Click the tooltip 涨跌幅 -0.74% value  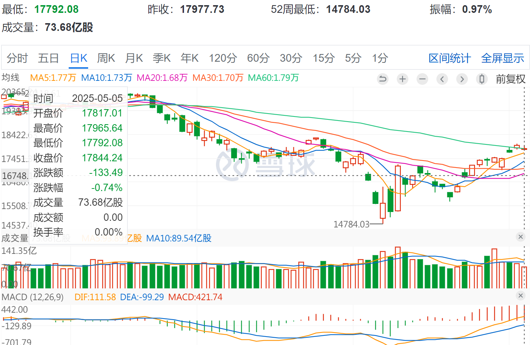tap(107, 187)
